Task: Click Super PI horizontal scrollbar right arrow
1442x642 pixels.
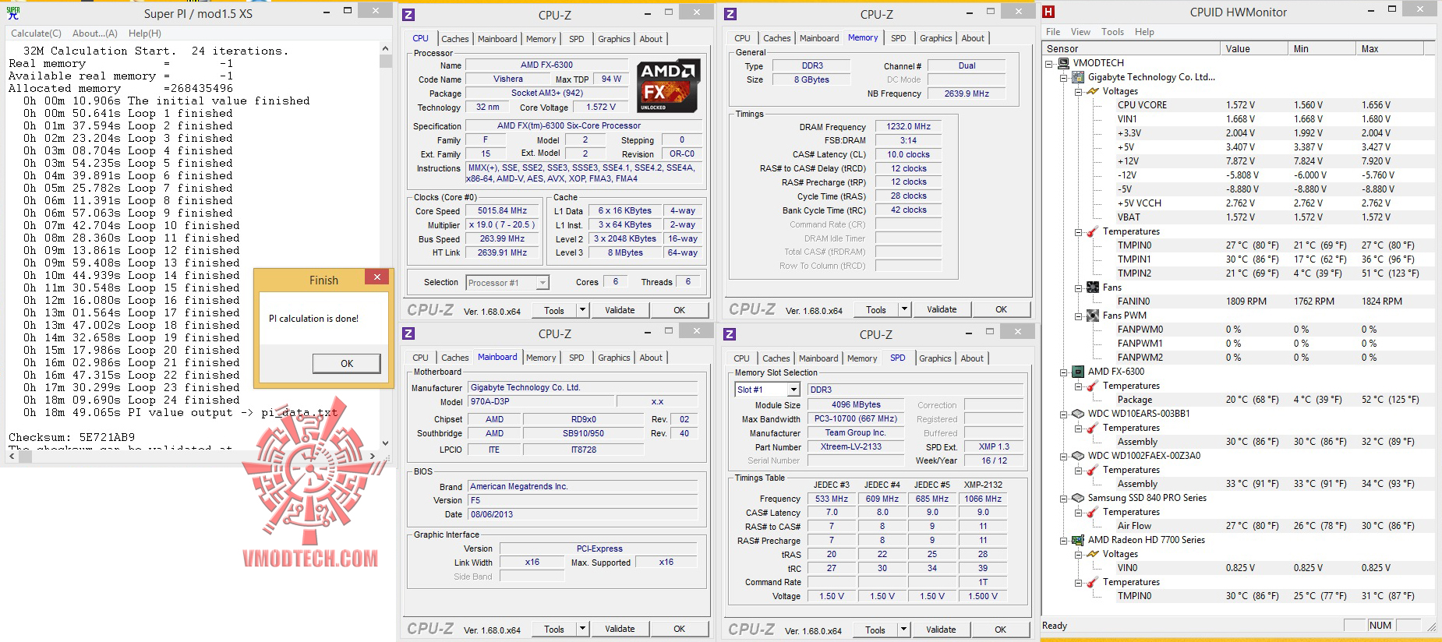Action: click(371, 456)
